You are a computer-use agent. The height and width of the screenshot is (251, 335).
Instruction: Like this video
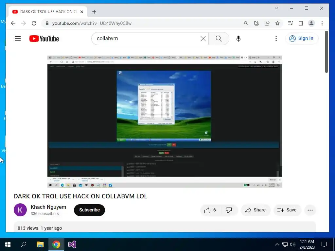[x=210, y=210]
